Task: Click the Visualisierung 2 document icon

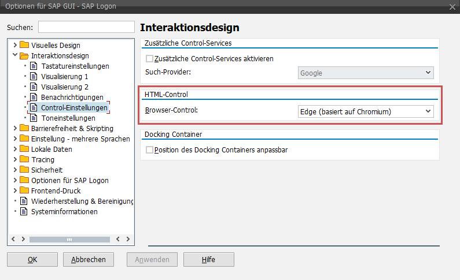Action: tap(34, 87)
